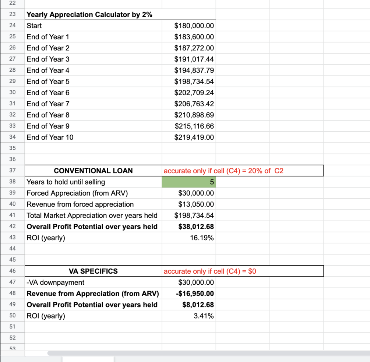Viewport: 370px width, 362px height.
Task: Click the $210,898.69 value cell
Action: click(x=189, y=115)
